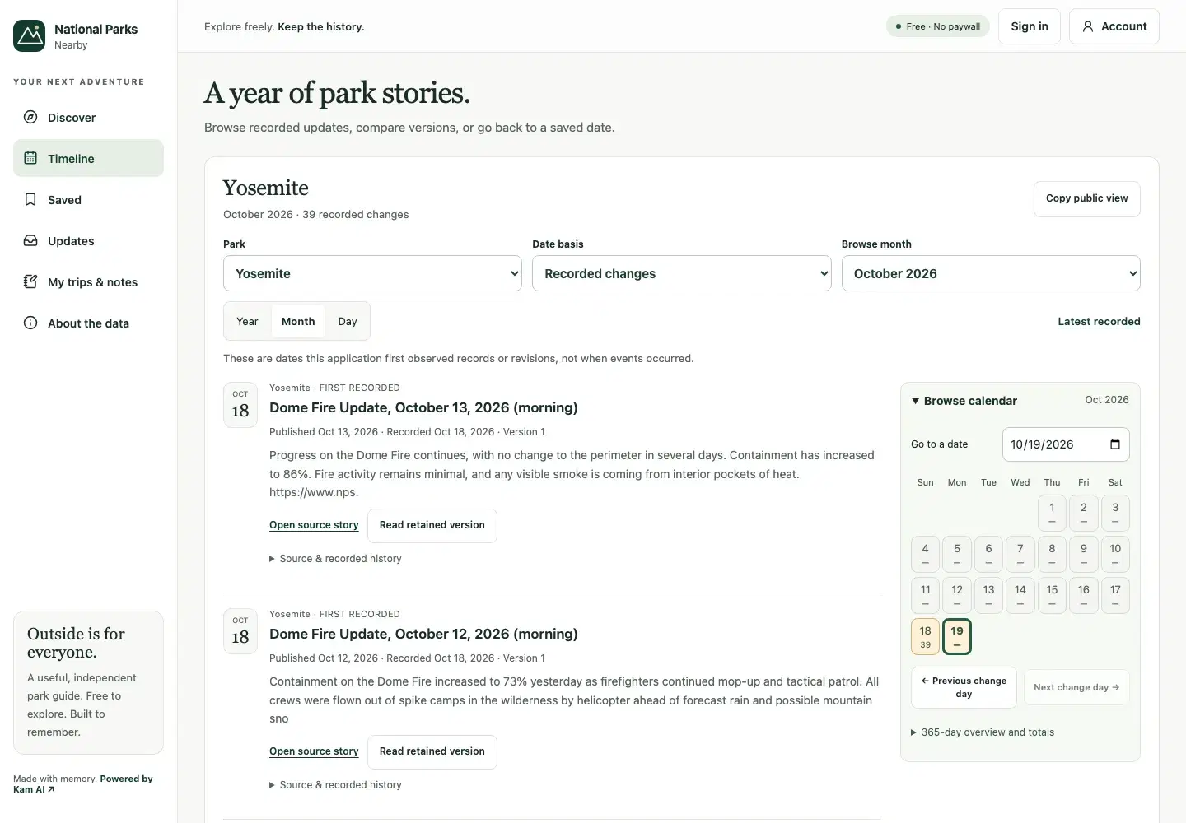The width and height of the screenshot is (1186, 823).
Task: Click the About the data info icon
Action: [30, 323]
